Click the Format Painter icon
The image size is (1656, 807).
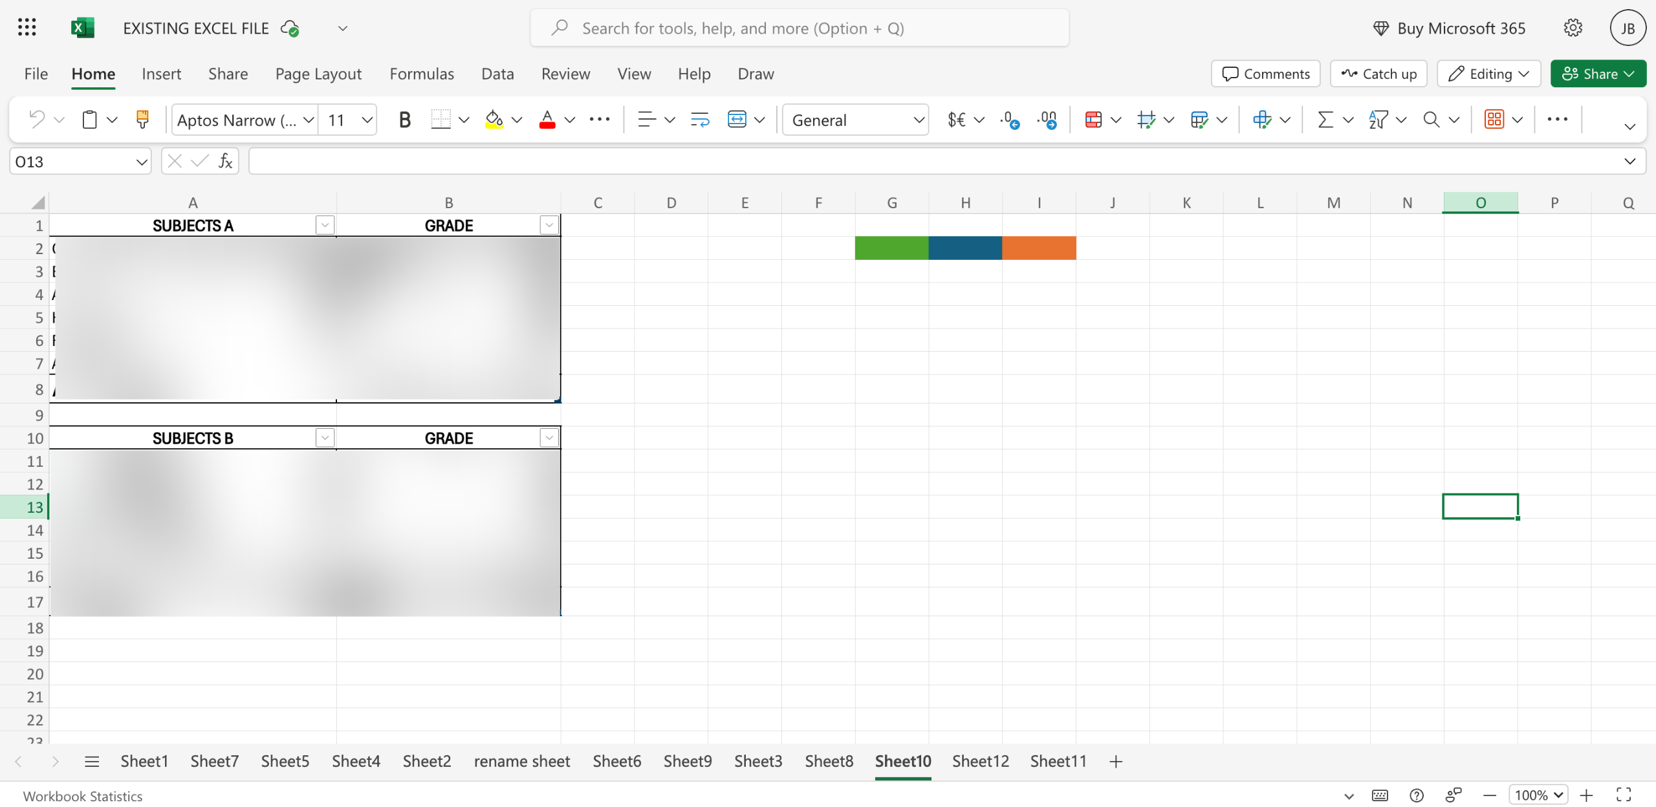(142, 120)
